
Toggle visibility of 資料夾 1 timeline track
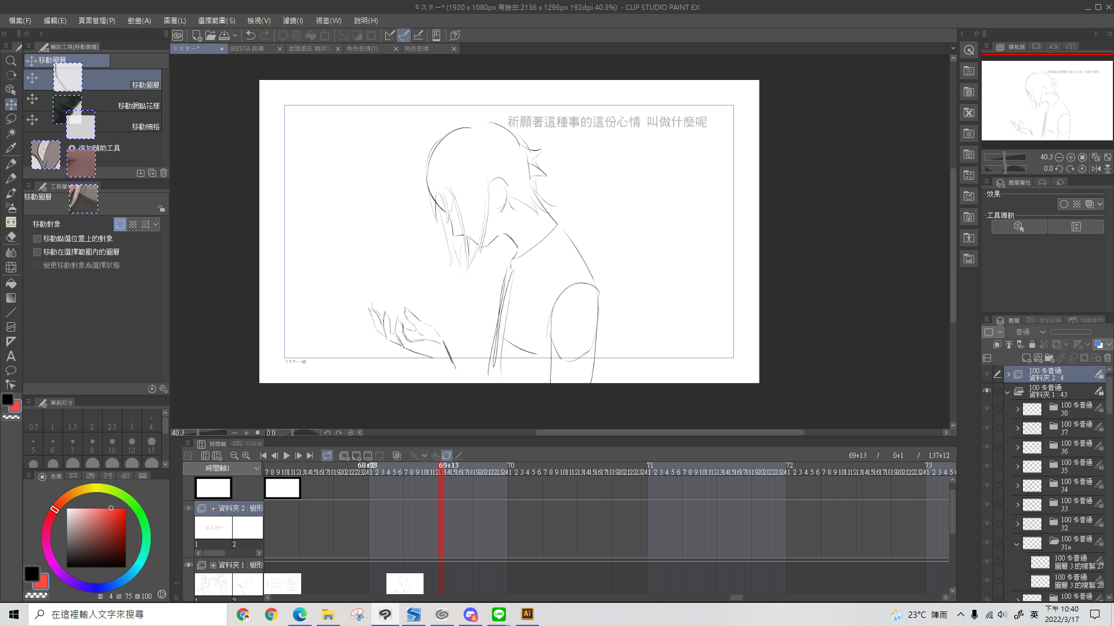pyautogui.click(x=189, y=565)
